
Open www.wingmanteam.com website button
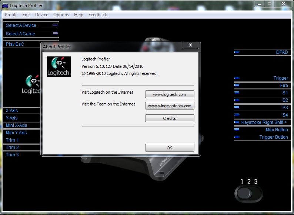coord(170,106)
